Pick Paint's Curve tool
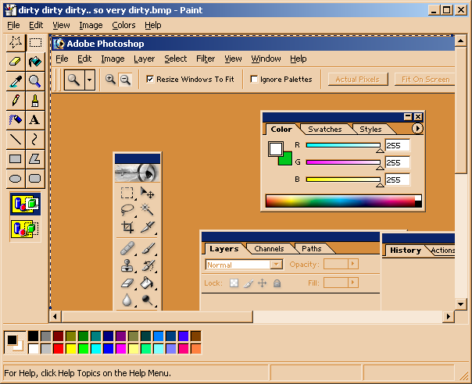 [x=35, y=139]
